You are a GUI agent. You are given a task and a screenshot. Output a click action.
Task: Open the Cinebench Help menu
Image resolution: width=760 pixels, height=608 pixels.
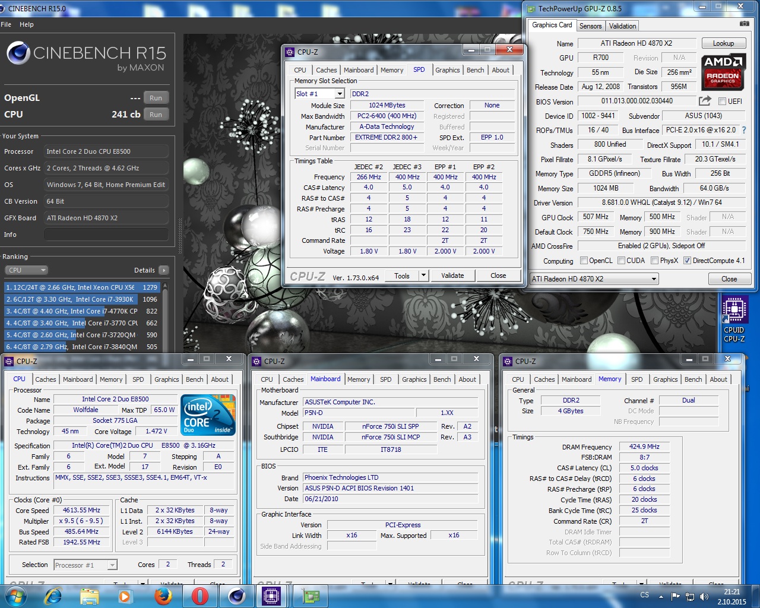[x=27, y=24]
